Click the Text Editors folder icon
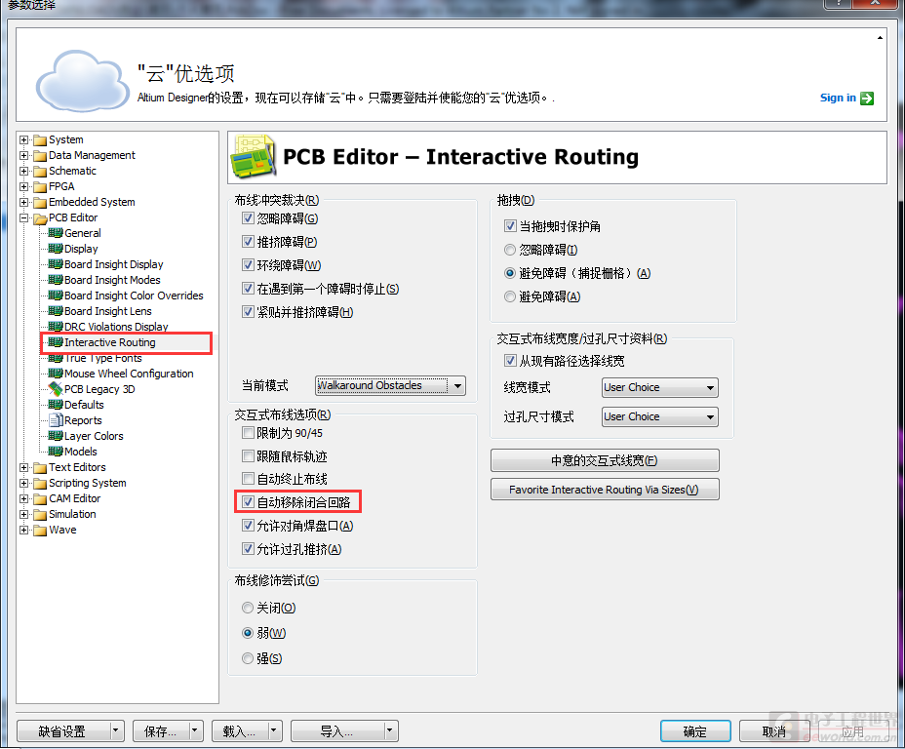 (40, 467)
